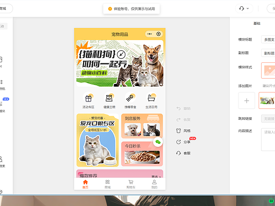The image size is (275, 206).
Task: Choose the highlighted module style image option
Action: (x=268, y=70)
